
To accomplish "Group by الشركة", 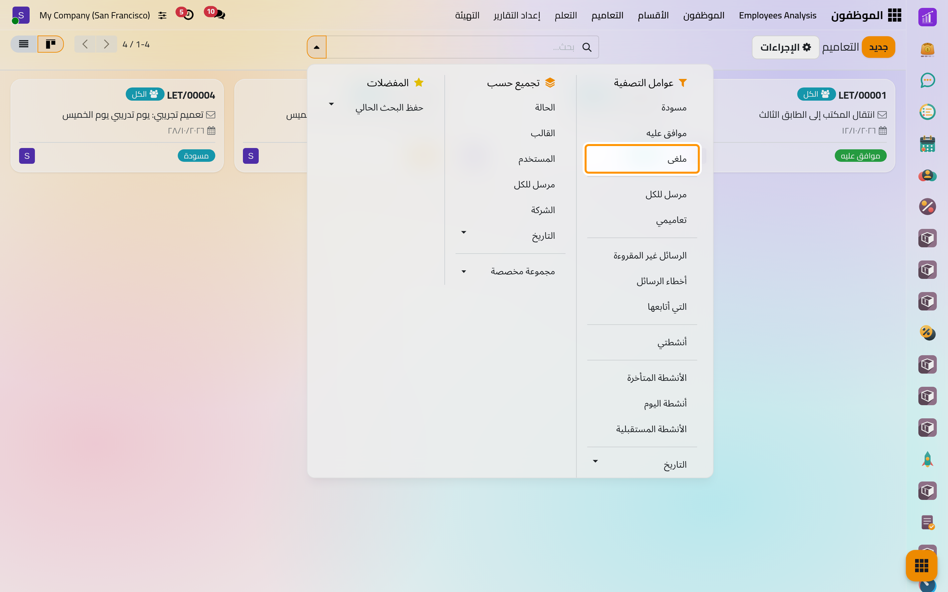I will point(511,210).
